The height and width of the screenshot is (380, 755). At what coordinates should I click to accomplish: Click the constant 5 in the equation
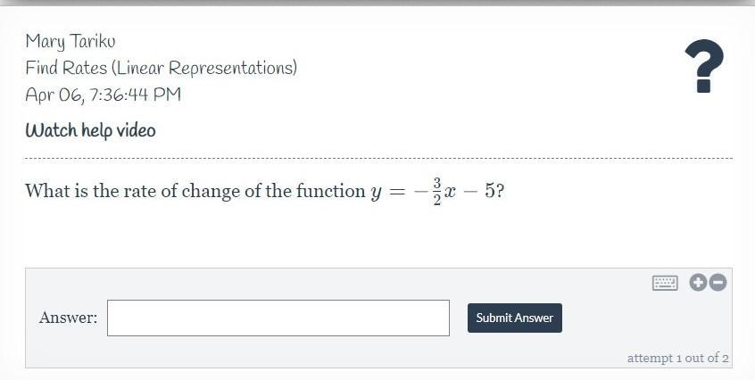click(x=490, y=191)
